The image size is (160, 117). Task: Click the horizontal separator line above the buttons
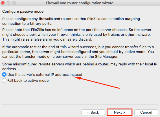[x=80, y=105]
